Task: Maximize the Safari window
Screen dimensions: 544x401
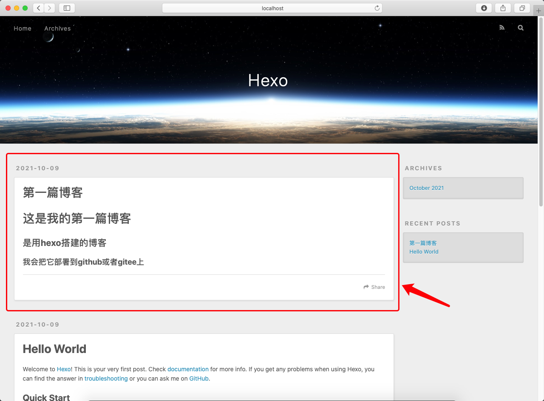Action: (x=25, y=8)
